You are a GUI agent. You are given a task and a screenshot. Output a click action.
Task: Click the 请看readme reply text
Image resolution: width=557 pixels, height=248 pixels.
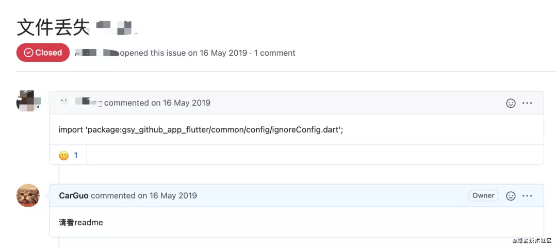click(80, 223)
